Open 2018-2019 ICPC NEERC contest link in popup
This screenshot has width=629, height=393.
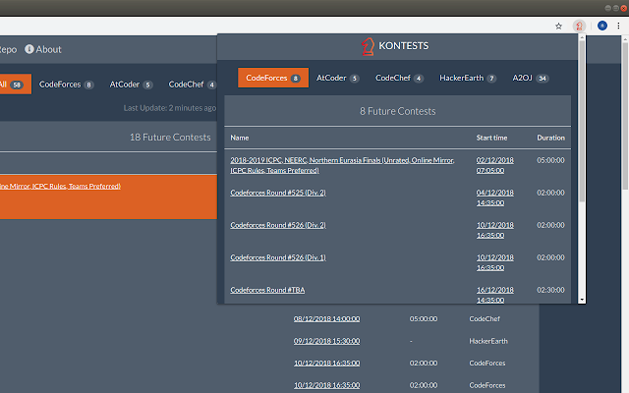coord(342,165)
